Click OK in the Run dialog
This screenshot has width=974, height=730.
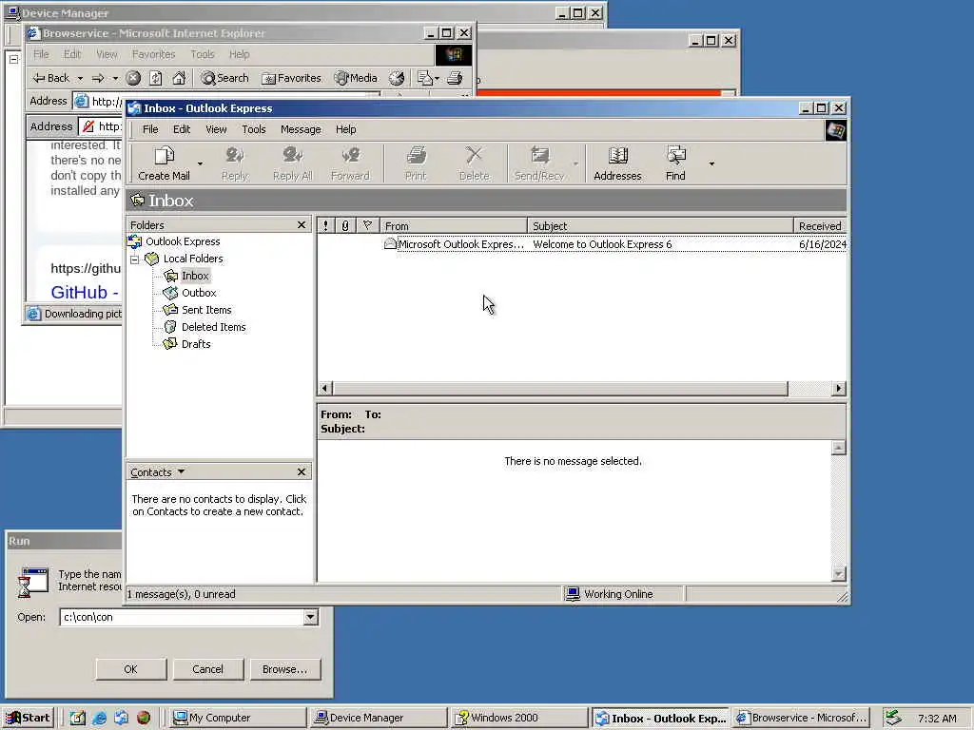click(x=130, y=669)
